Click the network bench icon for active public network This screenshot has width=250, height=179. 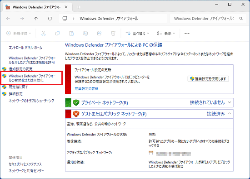tap(151, 153)
